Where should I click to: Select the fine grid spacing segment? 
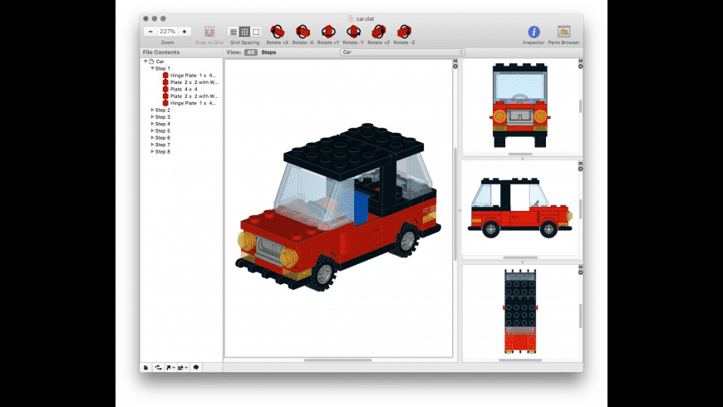pyautogui.click(x=234, y=32)
